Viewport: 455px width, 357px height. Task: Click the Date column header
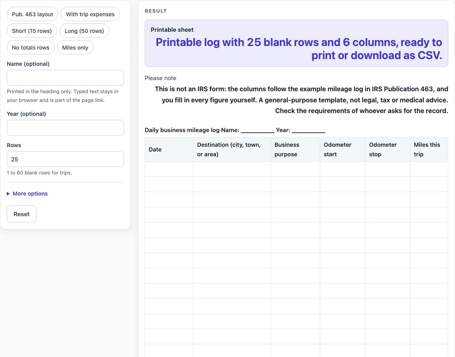click(169, 150)
